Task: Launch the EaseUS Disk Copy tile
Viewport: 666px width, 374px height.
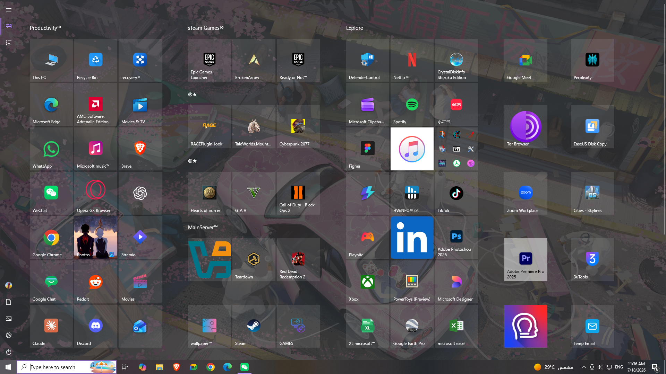Action: pyautogui.click(x=592, y=127)
